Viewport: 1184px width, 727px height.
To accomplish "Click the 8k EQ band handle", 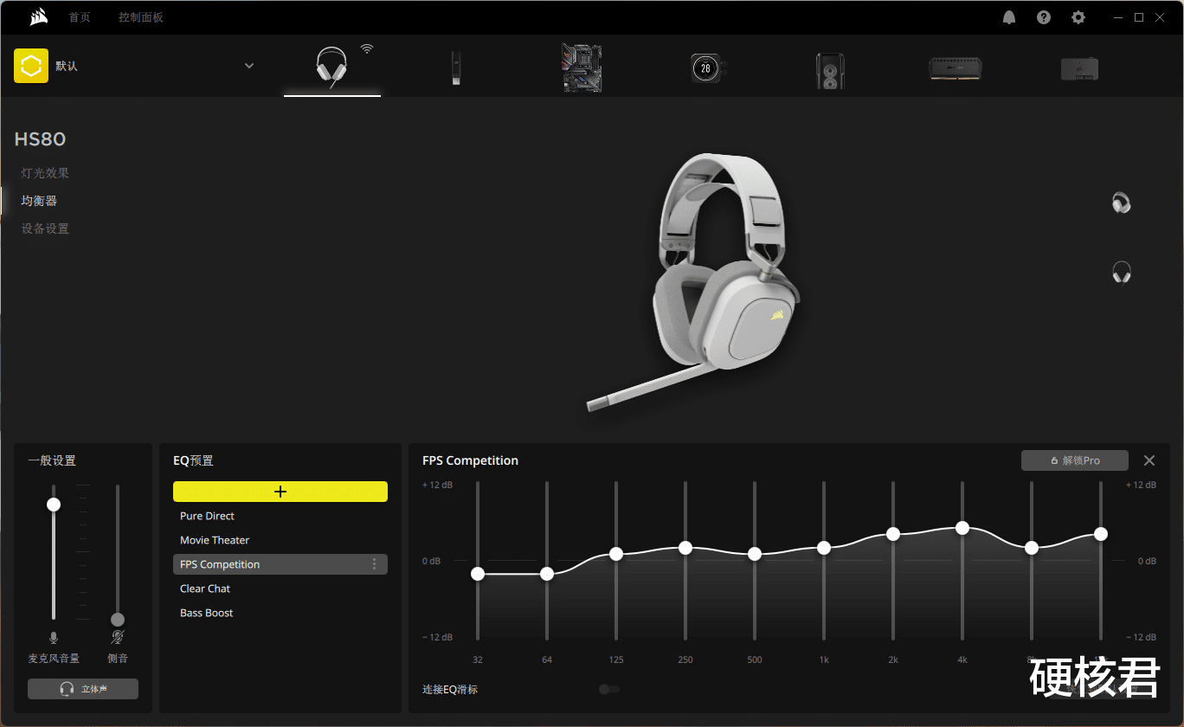I will click(1032, 548).
